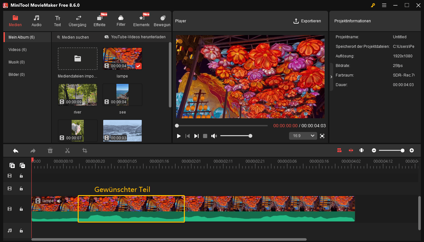
Task: Click the add track icon
Action: click(12, 165)
